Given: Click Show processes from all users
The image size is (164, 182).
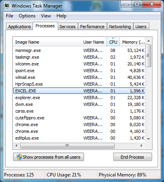Looking at the screenshot, I should click(x=49, y=157).
